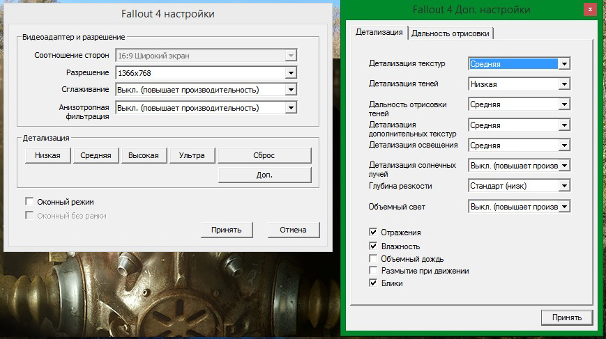
Task: Click Принять in the Доп. настройки window
Action: click(x=566, y=317)
